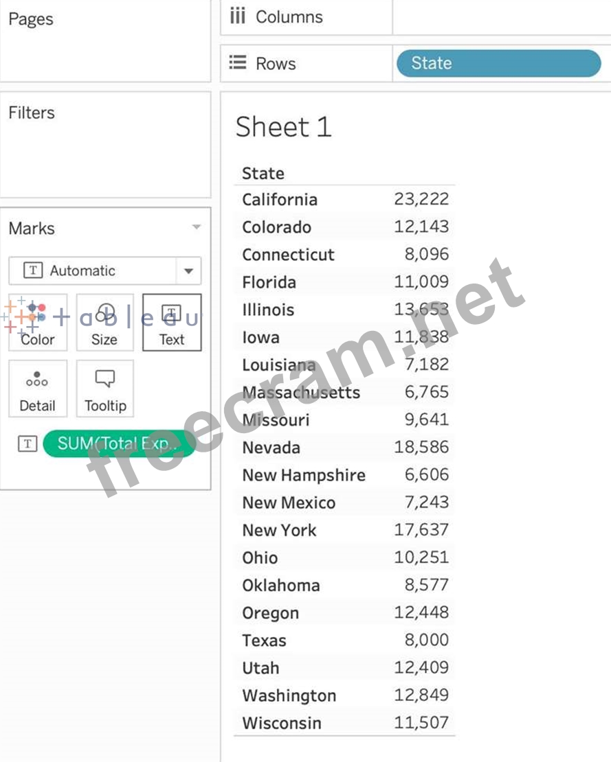Click the Size marks card
The height and width of the screenshot is (762, 611).
pyautogui.click(x=104, y=323)
